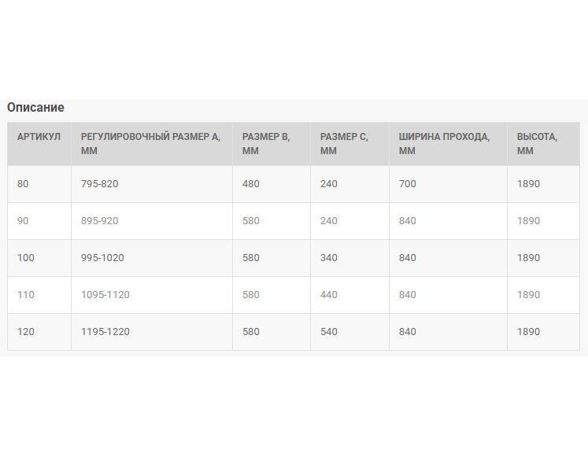Select article 90 cell
Screen dimensions: 588x457
coord(39,221)
